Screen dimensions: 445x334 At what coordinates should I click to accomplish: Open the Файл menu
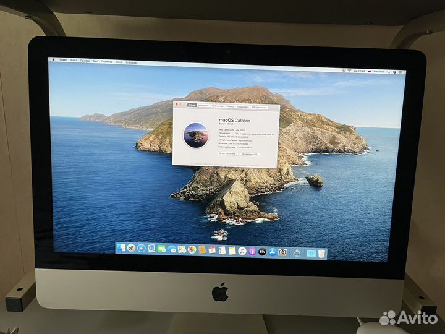pos(74,60)
